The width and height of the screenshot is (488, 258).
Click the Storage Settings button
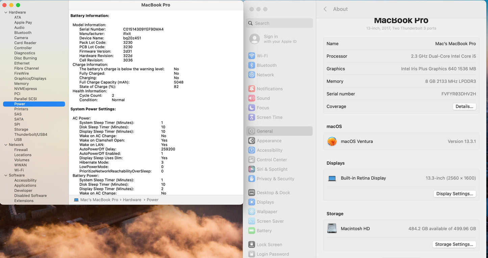(x=454, y=244)
